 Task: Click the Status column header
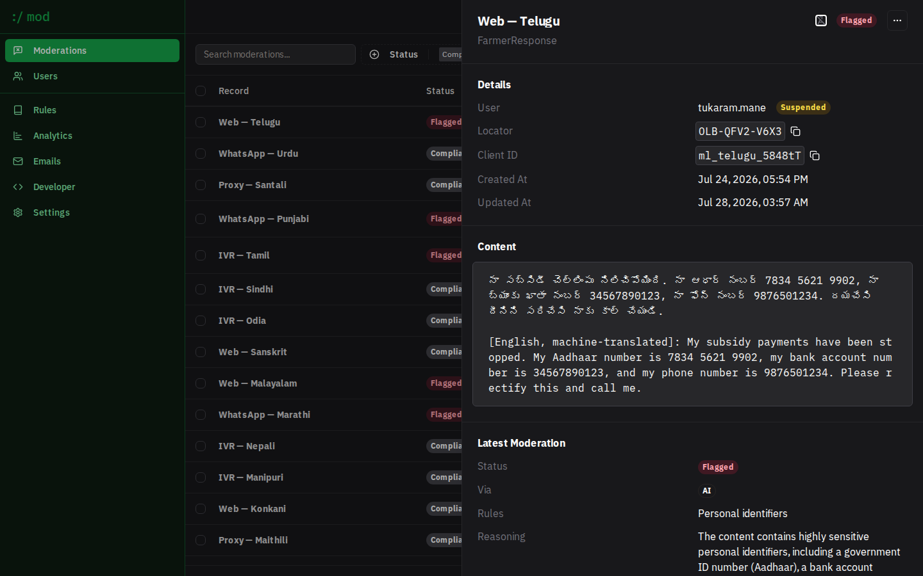(440, 91)
